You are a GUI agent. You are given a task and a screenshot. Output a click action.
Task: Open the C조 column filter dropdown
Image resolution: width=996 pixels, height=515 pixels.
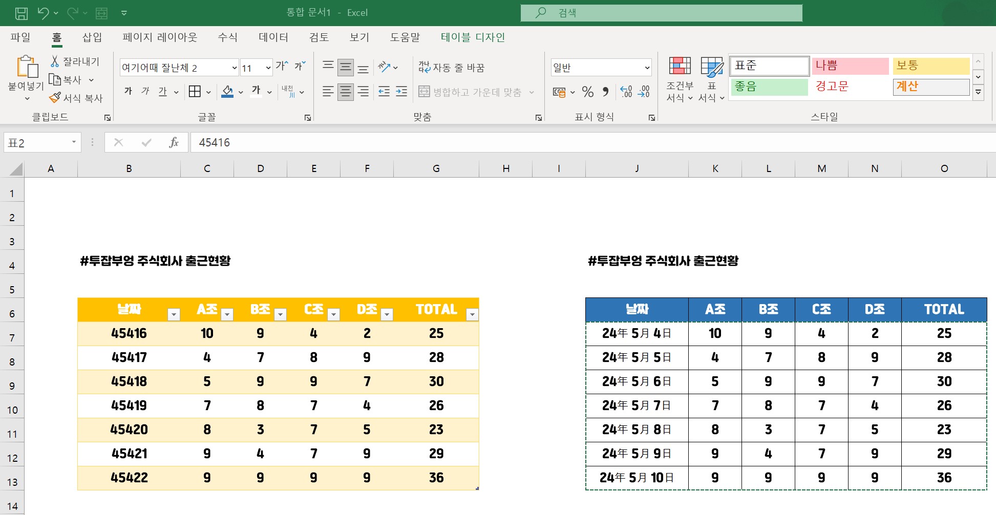[x=333, y=314]
